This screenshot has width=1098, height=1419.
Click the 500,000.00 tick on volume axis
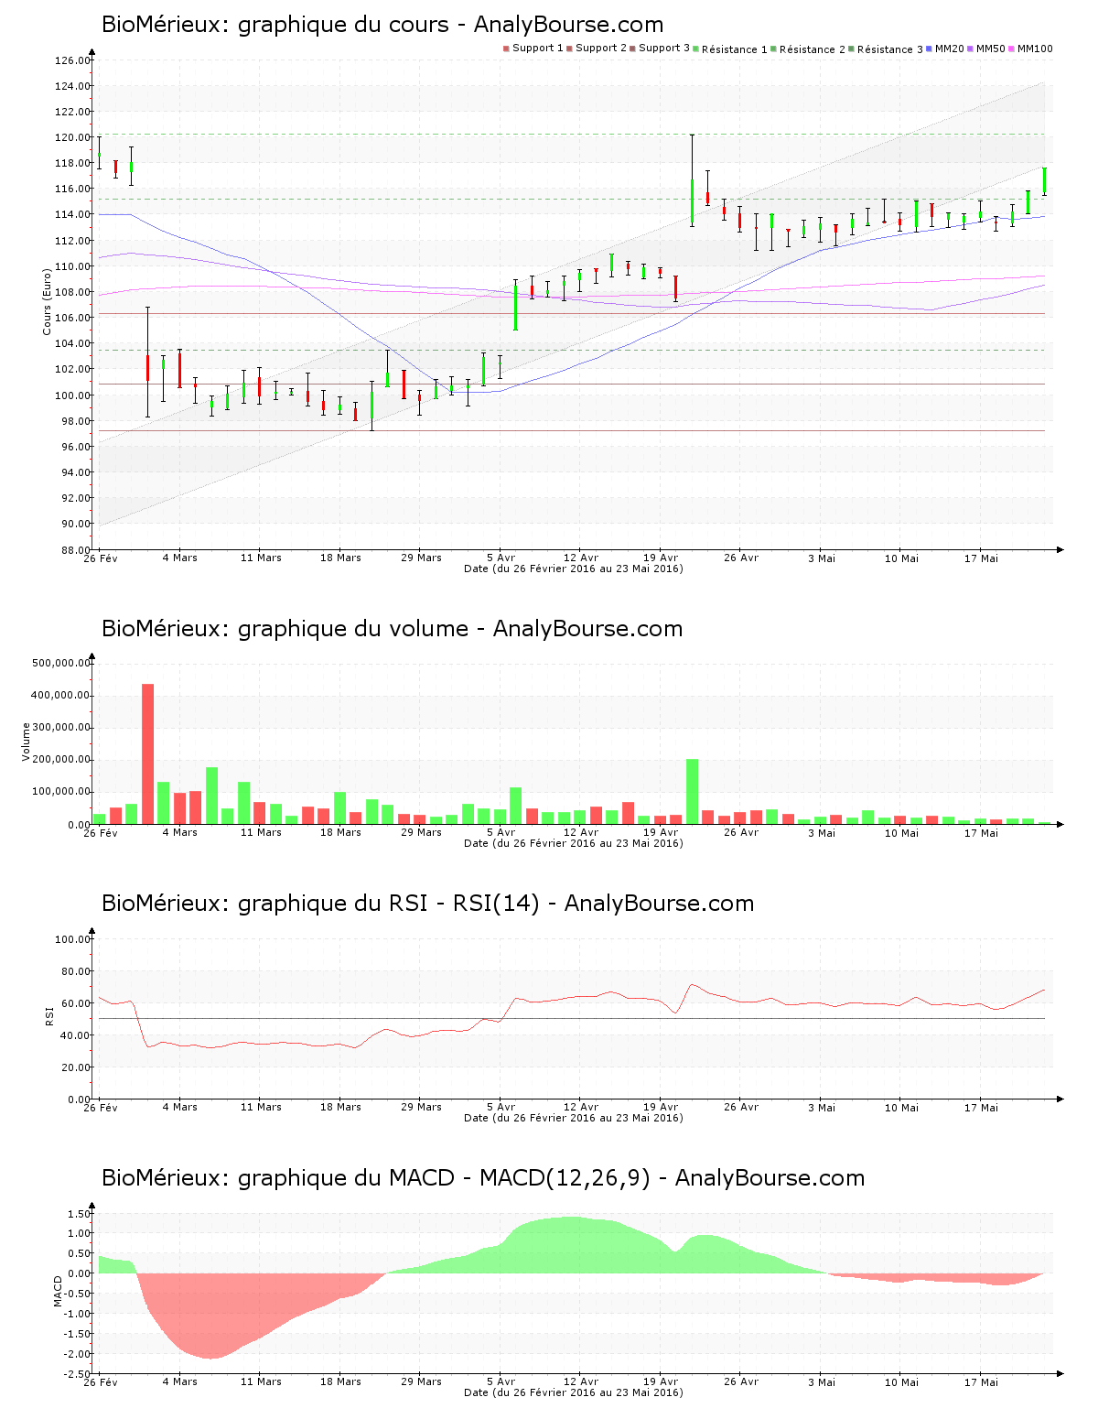coord(60,664)
